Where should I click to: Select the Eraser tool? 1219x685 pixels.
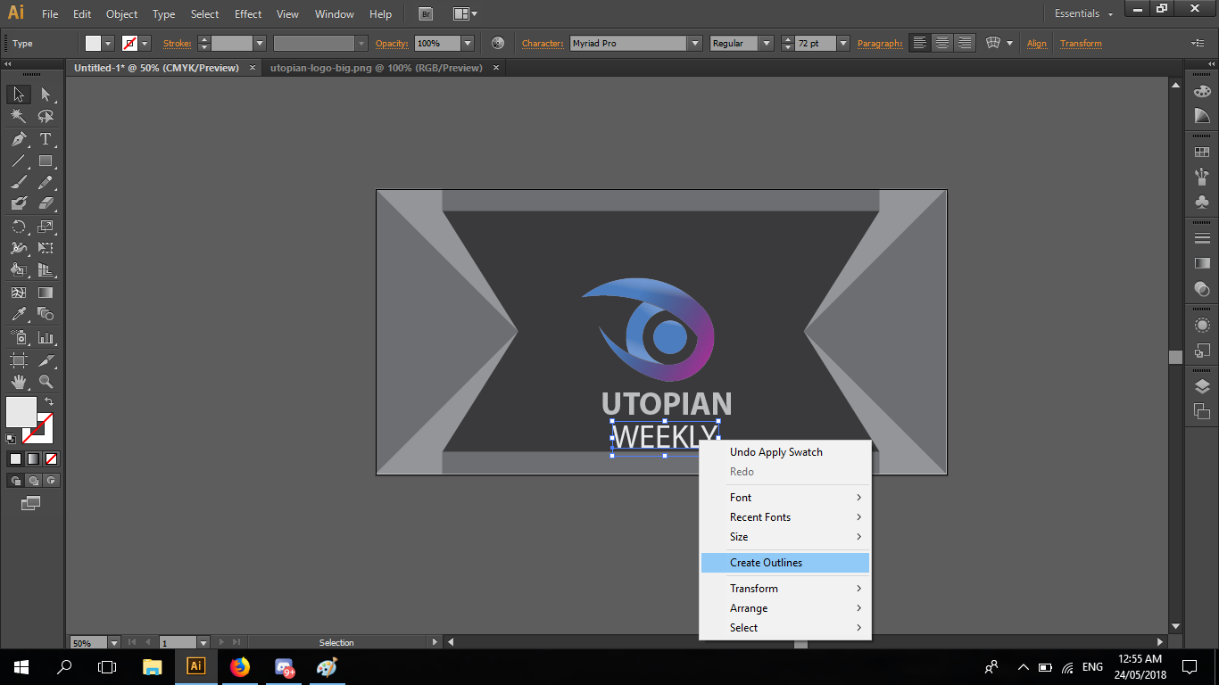pos(46,203)
